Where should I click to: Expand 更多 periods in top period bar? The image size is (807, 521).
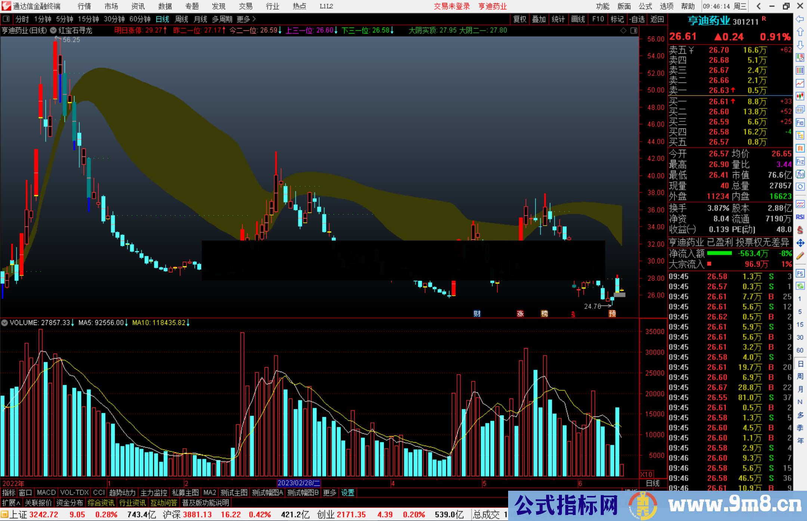(x=246, y=19)
